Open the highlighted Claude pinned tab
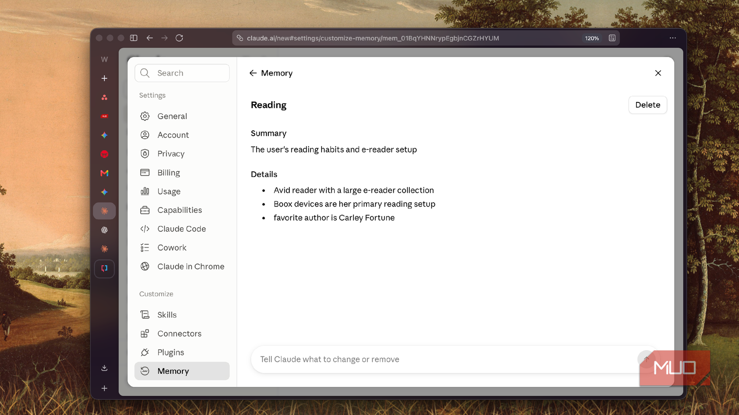Image resolution: width=739 pixels, height=415 pixels. point(104,211)
